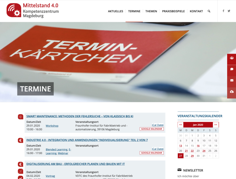Viewport: 236px width, 179px height.
Task: Click the envelope icon in side bar
Action: coord(232,80)
